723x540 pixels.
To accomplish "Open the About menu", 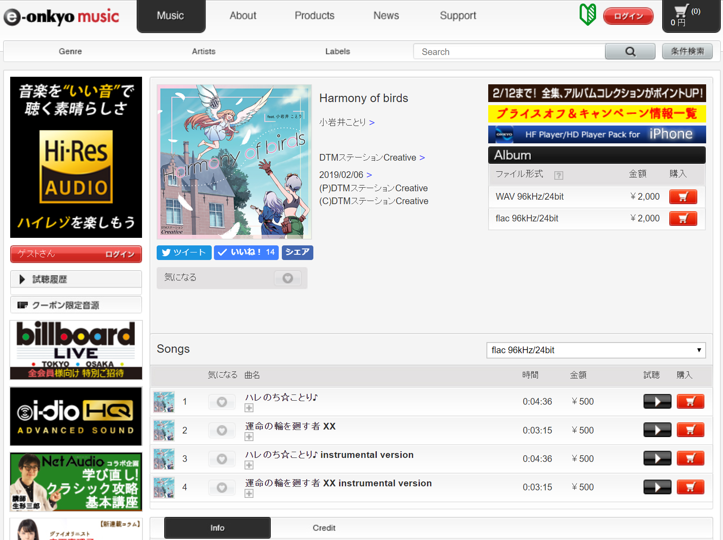I will (243, 16).
